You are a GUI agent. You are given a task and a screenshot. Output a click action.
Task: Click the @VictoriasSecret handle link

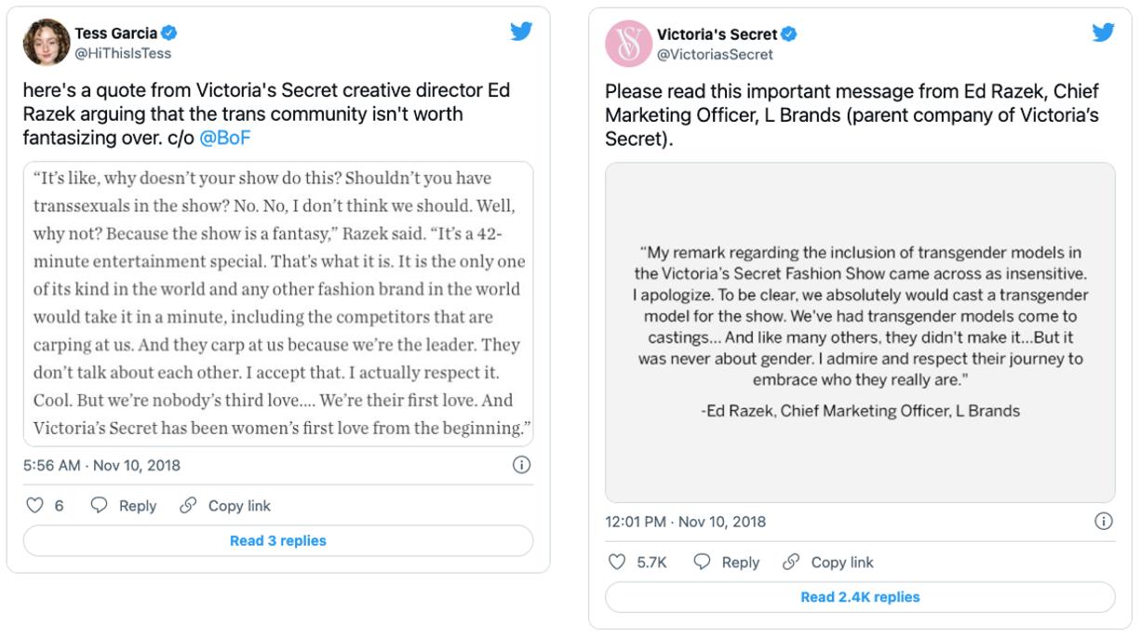coord(715,55)
